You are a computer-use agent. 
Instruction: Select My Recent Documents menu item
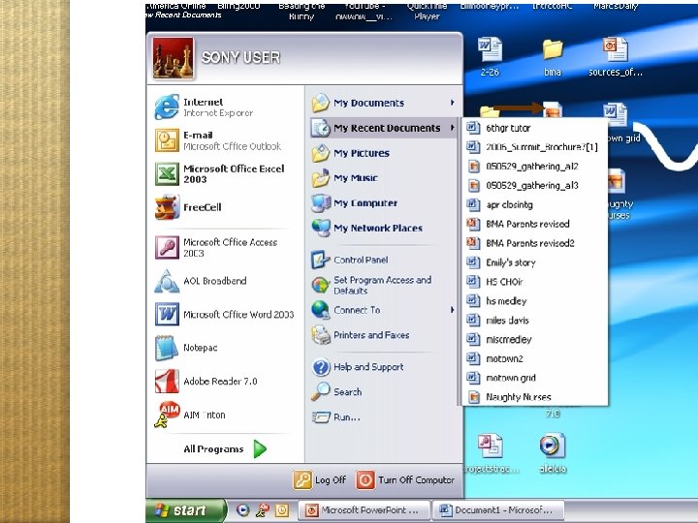click(384, 128)
